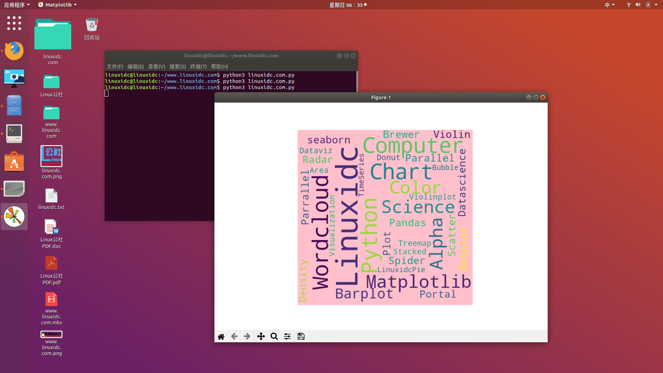Select linuxidc.txt text file on desktop
The image size is (663, 373).
[51, 199]
